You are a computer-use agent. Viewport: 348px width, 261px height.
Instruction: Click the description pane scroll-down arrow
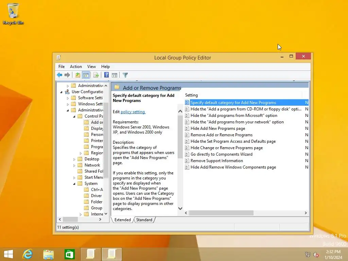click(x=180, y=208)
